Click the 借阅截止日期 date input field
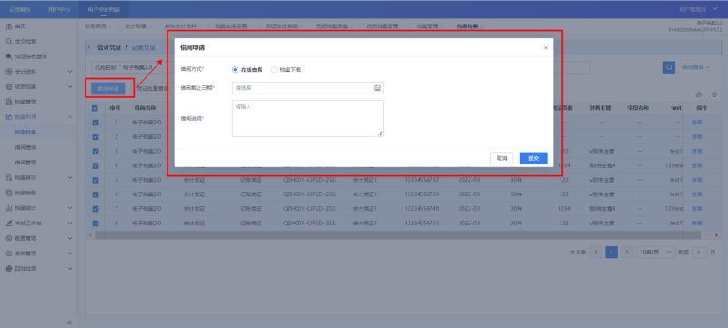Viewport: 728px width, 328px height. pos(308,88)
